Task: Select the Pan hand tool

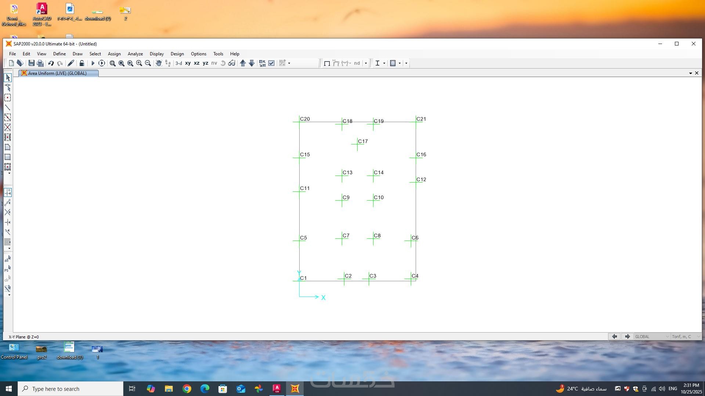Action: point(159,63)
